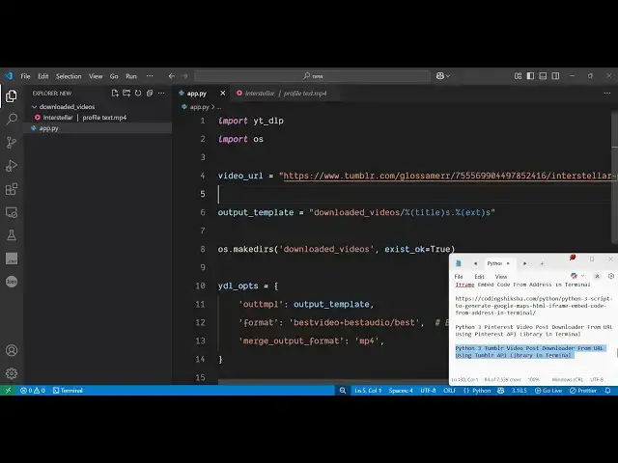Viewport: 618px width, 463px height.
Task: Change the CRLF line ending setting
Action: coord(449,391)
